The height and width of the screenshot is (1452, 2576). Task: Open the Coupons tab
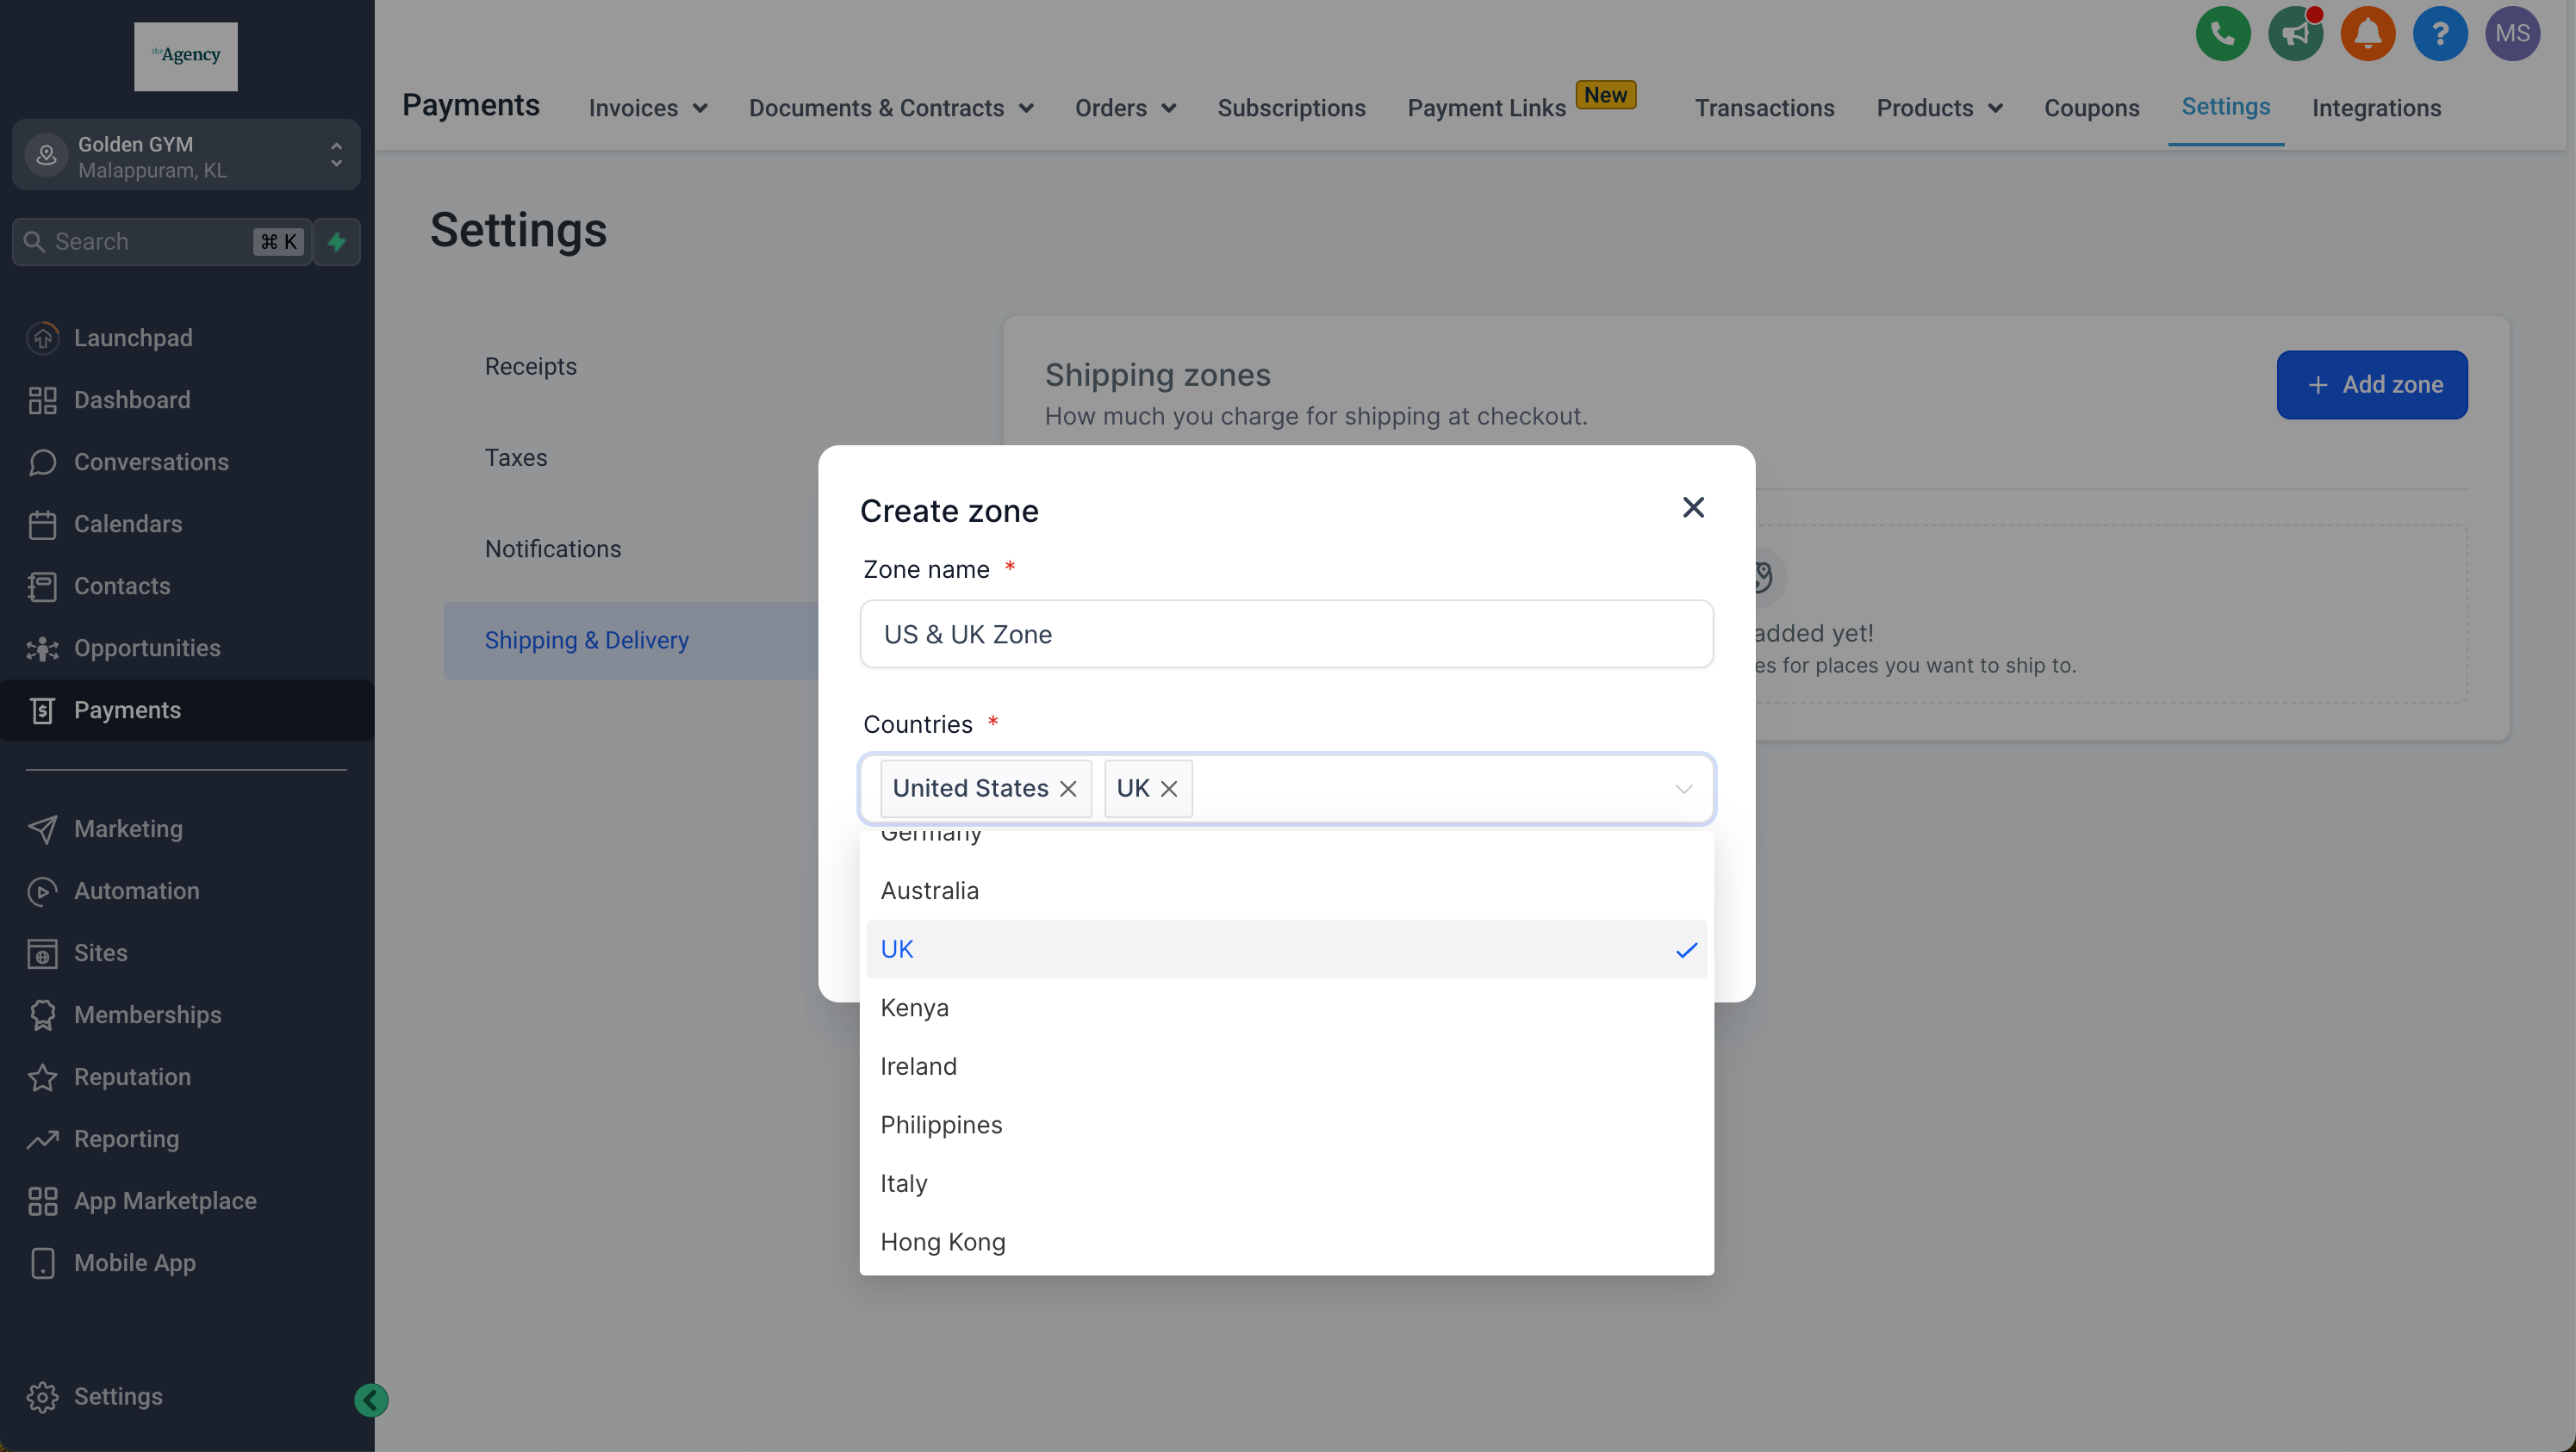coord(2091,108)
